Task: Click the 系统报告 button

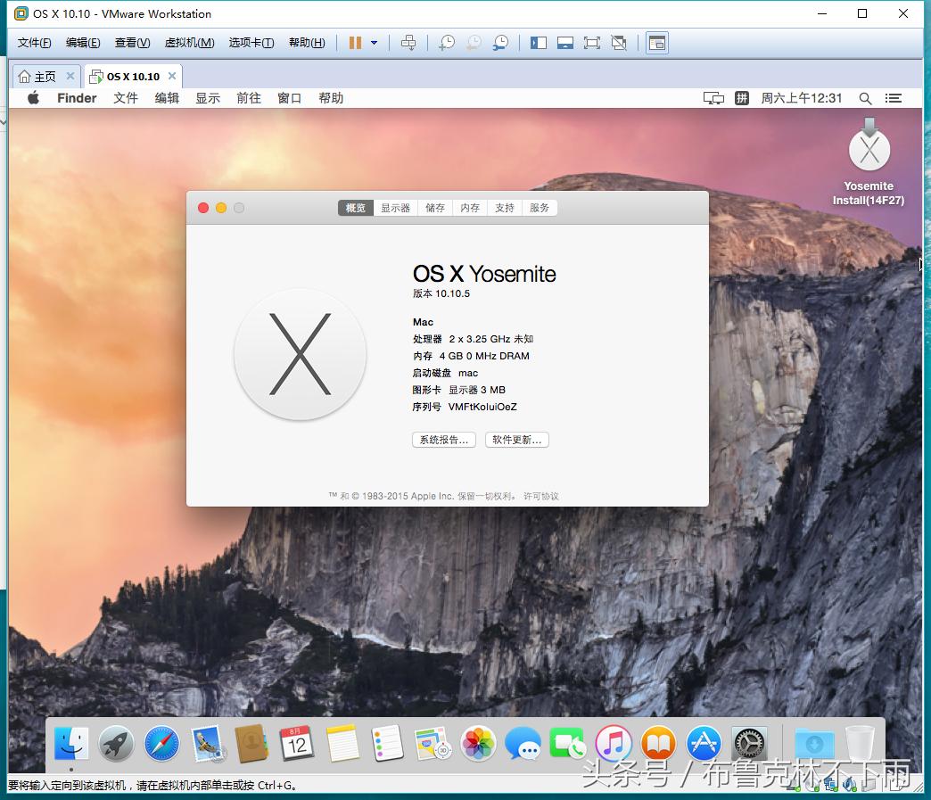Action: click(x=443, y=439)
